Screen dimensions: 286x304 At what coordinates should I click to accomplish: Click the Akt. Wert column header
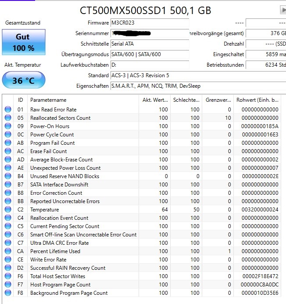(154, 100)
